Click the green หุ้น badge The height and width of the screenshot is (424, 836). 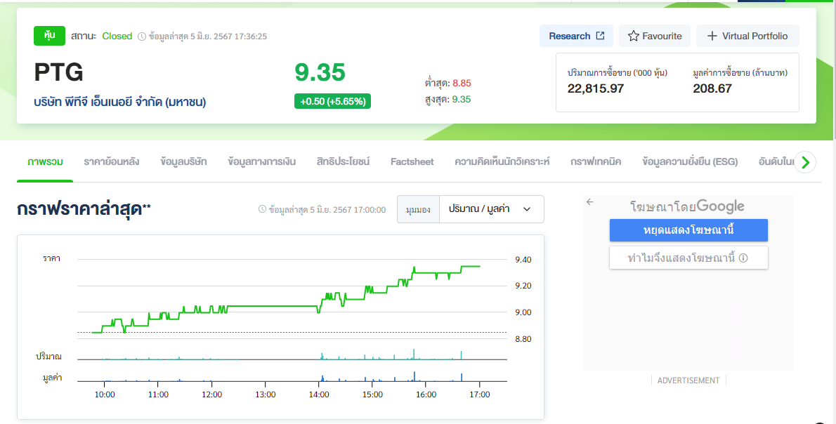pos(50,36)
